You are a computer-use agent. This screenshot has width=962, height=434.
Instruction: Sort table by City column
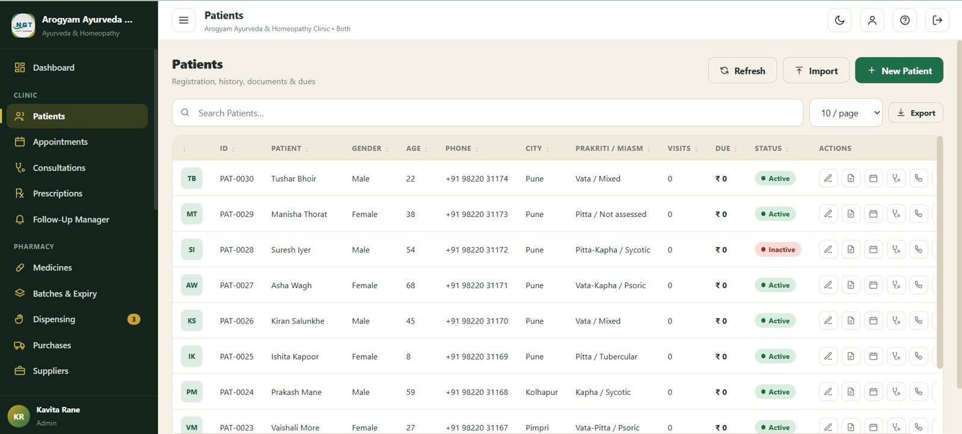[538, 148]
